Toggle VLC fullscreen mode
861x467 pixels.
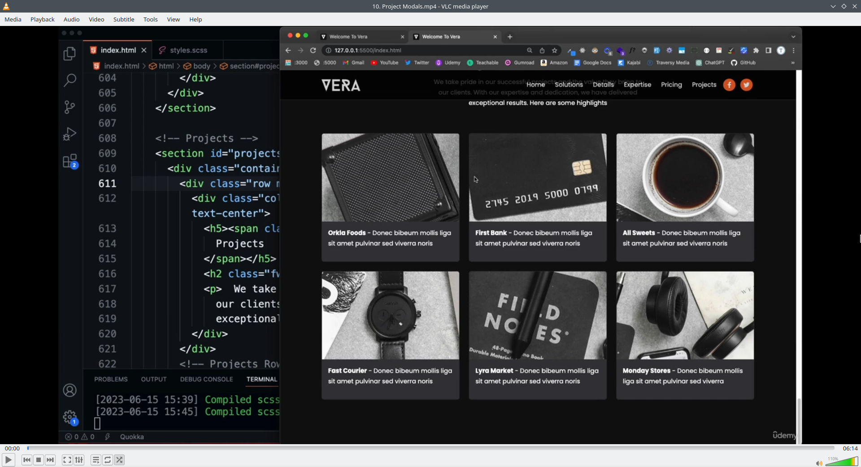coord(67,460)
